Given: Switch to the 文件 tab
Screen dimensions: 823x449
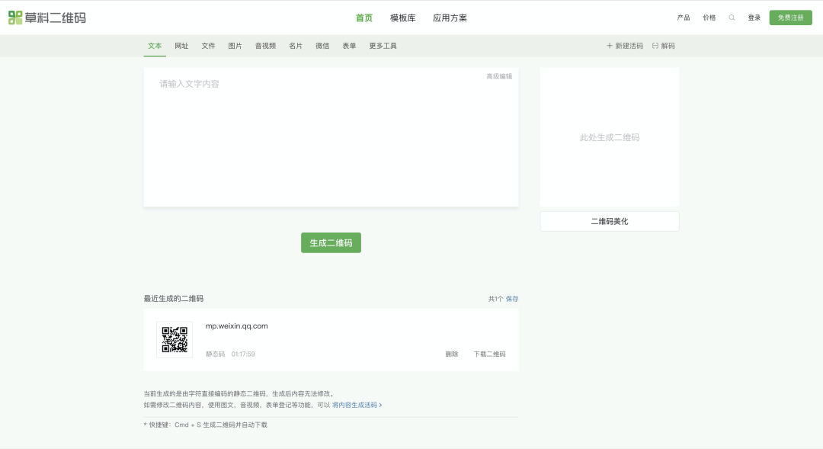Looking at the screenshot, I should click(208, 46).
